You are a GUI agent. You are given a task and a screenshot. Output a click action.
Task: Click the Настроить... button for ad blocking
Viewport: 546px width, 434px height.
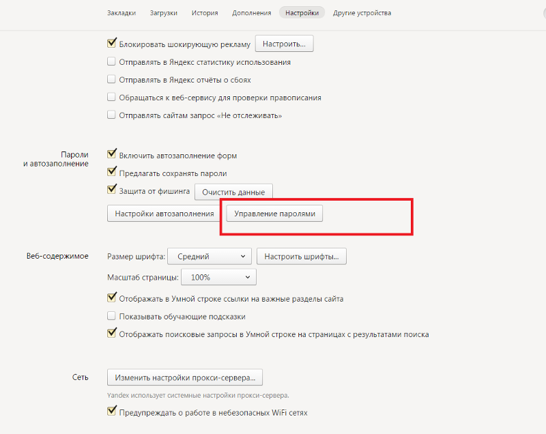click(284, 44)
